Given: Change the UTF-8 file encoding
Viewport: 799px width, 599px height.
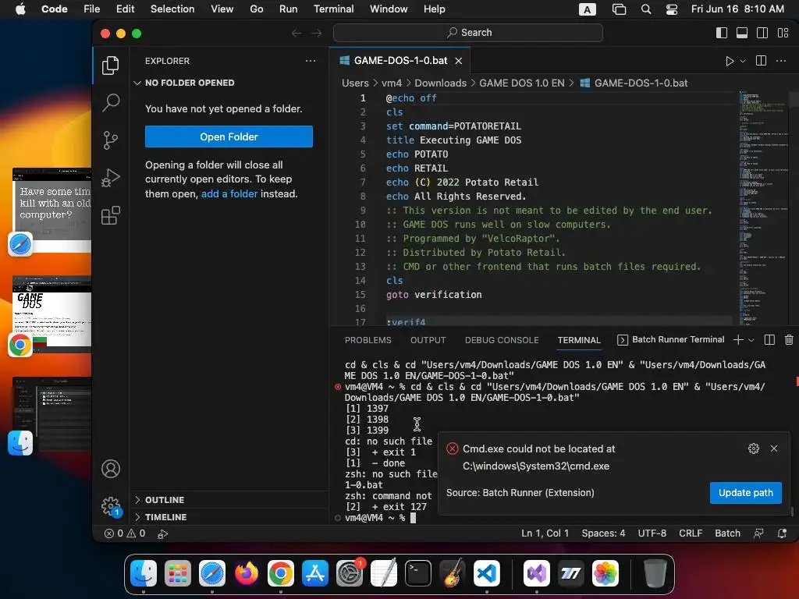Looking at the screenshot, I should click(652, 533).
